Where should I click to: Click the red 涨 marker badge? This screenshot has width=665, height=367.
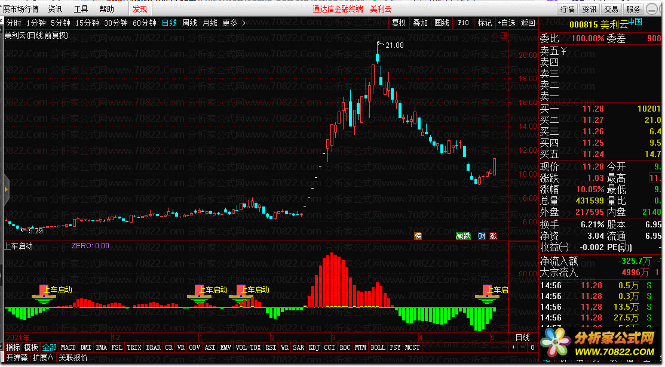click(493, 236)
